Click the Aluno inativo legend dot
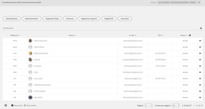This screenshot has height=109, width=205. (x=25, y=105)
